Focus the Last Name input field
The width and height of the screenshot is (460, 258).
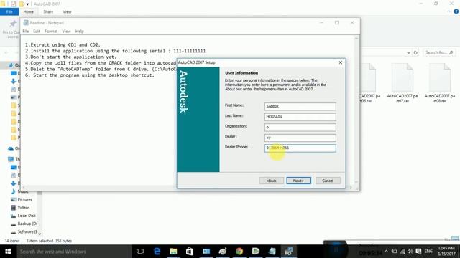[300, 117]
